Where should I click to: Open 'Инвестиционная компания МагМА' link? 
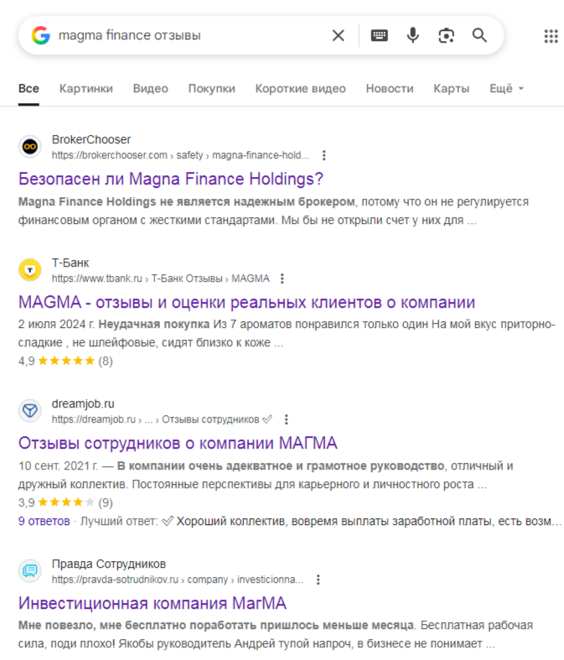153,603
